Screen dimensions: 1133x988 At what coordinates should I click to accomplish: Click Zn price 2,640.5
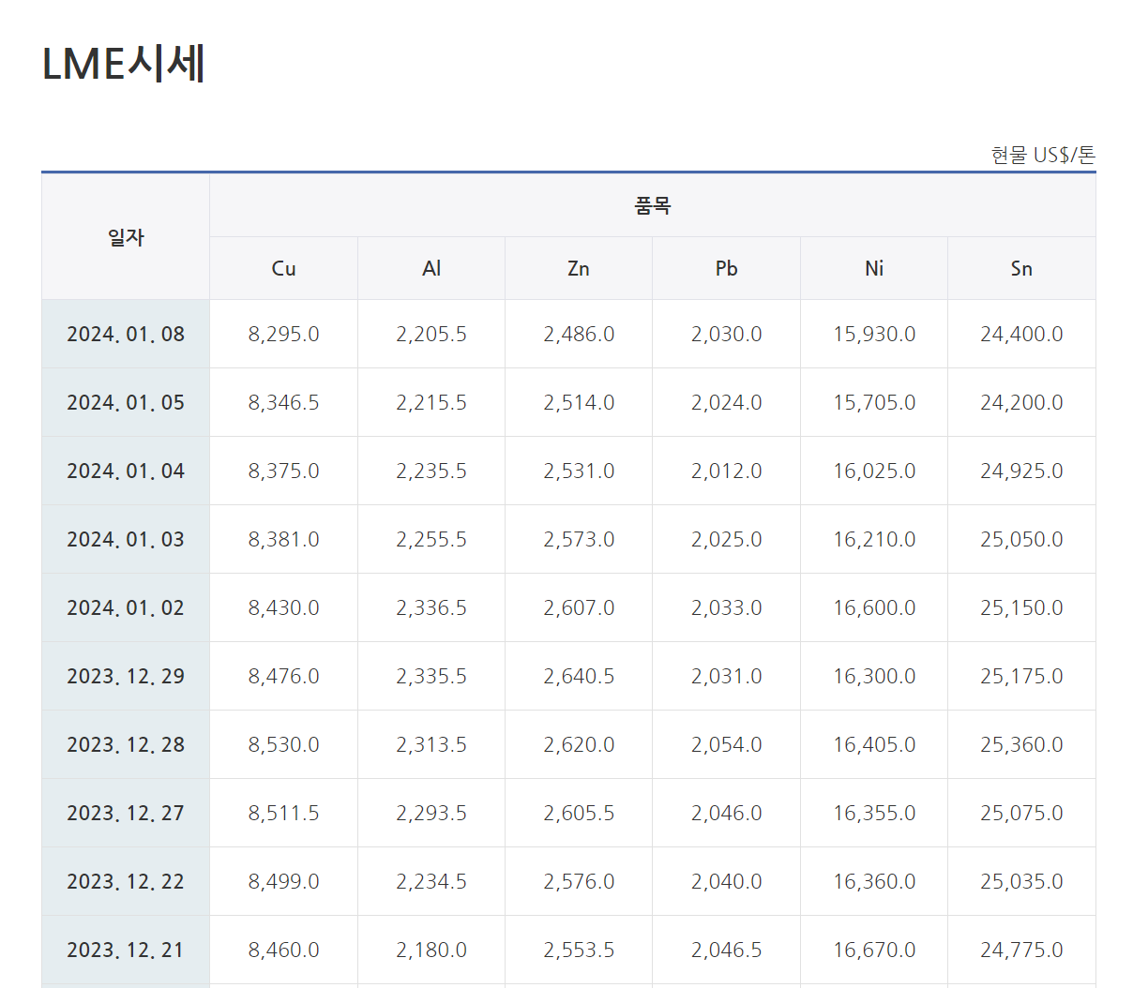pyautogui.click(x=579, y=676)
